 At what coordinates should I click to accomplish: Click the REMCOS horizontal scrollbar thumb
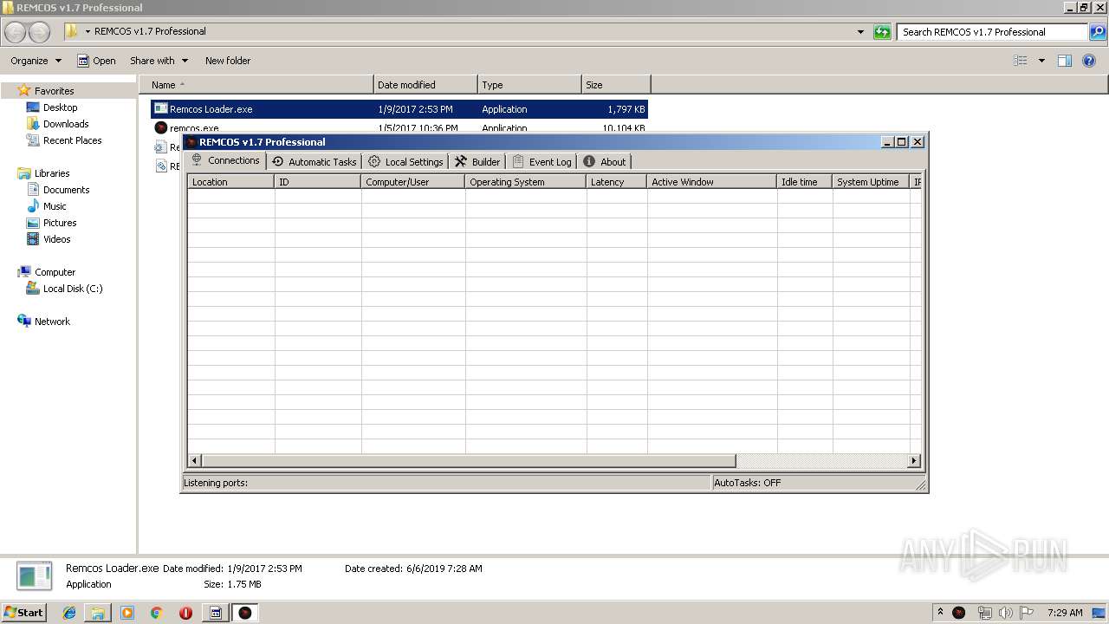(469, 461)
